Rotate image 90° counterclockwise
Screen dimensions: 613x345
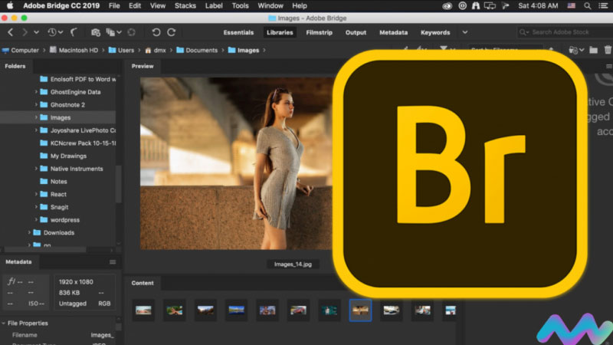click(x=156, y=32)
